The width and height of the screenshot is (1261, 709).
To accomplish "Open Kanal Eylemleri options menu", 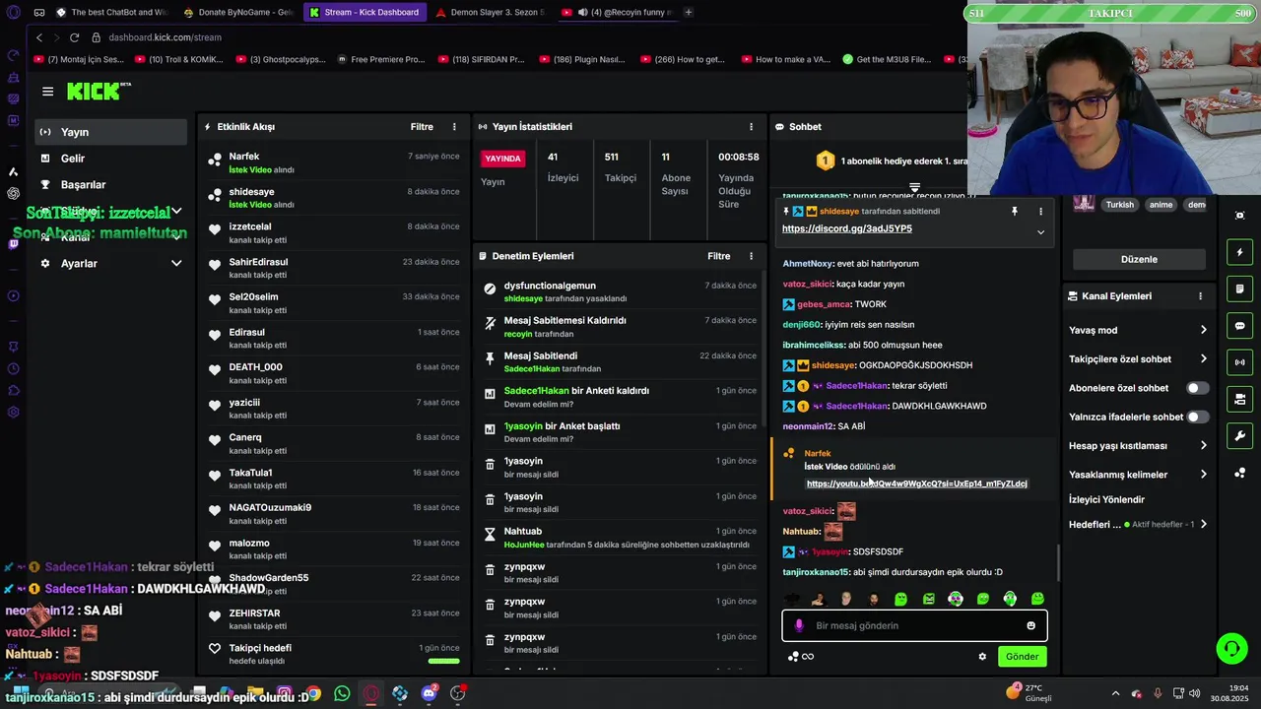I will [1200, 296].
